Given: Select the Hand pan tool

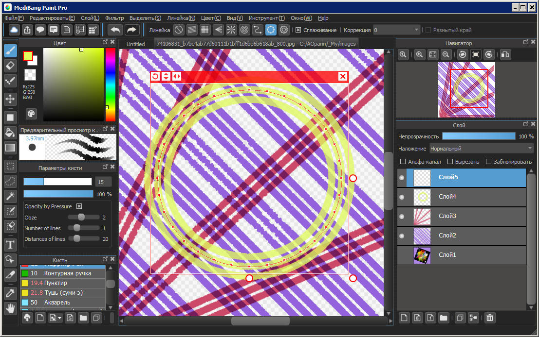Looking at the screenshot, I should [x=10, y=308].
